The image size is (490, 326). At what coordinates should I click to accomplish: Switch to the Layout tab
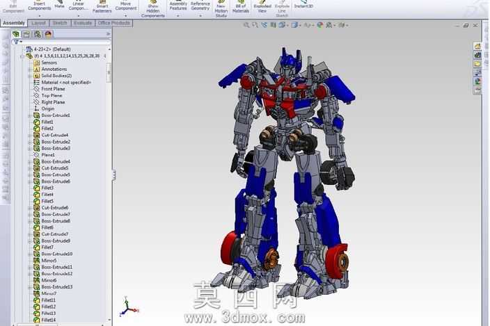38,23
